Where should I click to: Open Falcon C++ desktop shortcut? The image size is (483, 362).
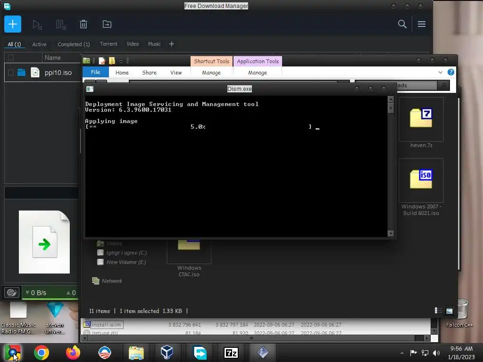pos(459,314)
